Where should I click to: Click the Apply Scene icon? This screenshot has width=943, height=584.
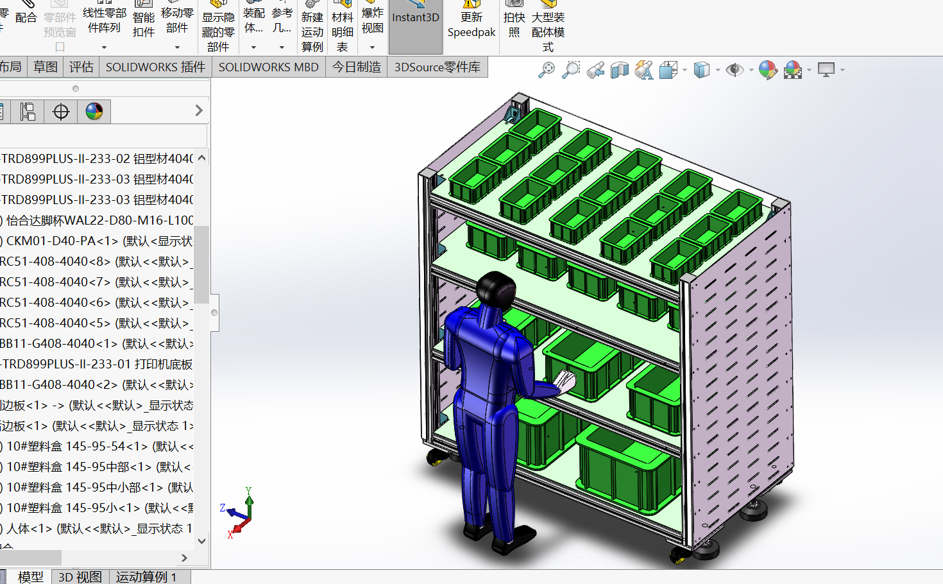pos(793,69)
